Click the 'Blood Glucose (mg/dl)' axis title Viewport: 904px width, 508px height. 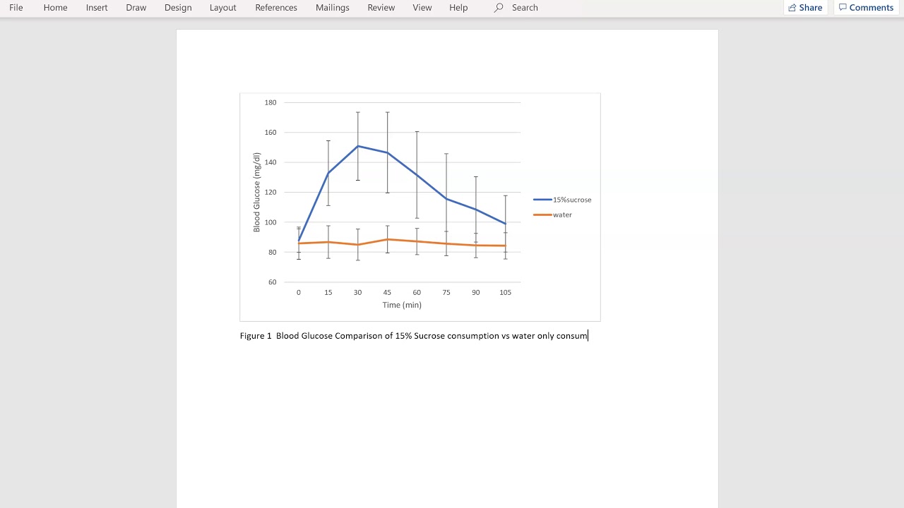coord(257,192)
